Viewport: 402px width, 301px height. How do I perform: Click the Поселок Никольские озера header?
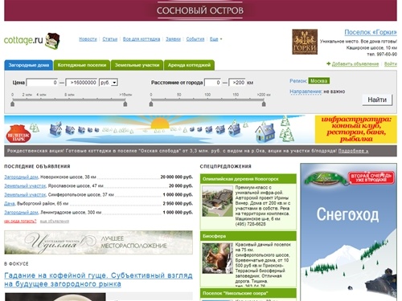coord(248,293)
